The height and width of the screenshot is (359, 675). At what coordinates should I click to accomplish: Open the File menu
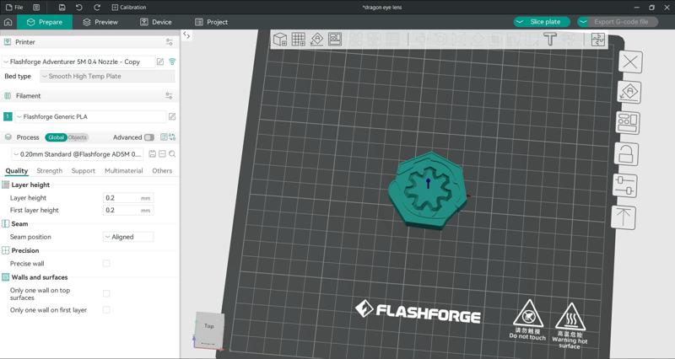point(14,8)
